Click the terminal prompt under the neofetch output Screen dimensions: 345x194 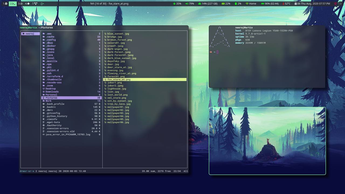[214, 52]
